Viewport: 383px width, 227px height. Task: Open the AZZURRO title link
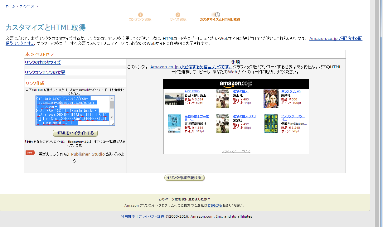[x=192, y=91]
